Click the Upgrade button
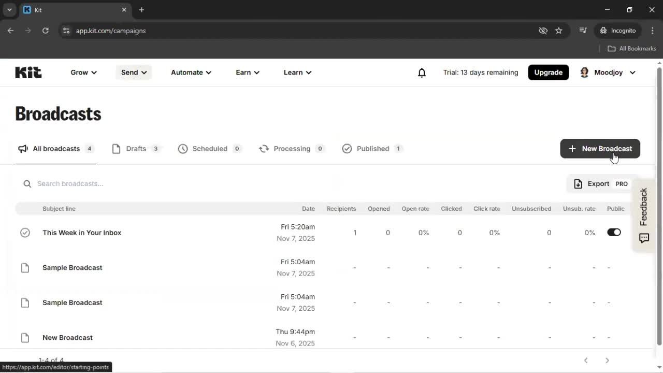The height and width of the screenshot is (373, 663). [x=548, y=73]
